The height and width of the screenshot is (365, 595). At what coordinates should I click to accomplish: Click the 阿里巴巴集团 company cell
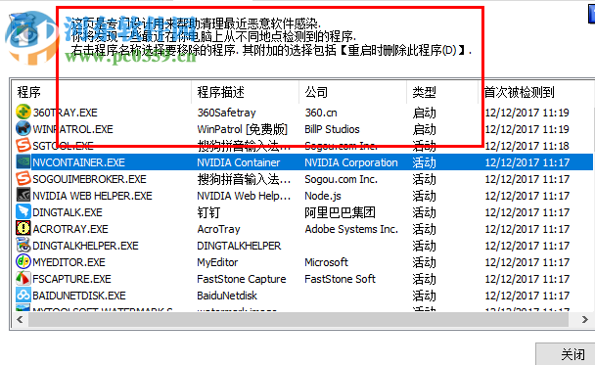(340, 212)
